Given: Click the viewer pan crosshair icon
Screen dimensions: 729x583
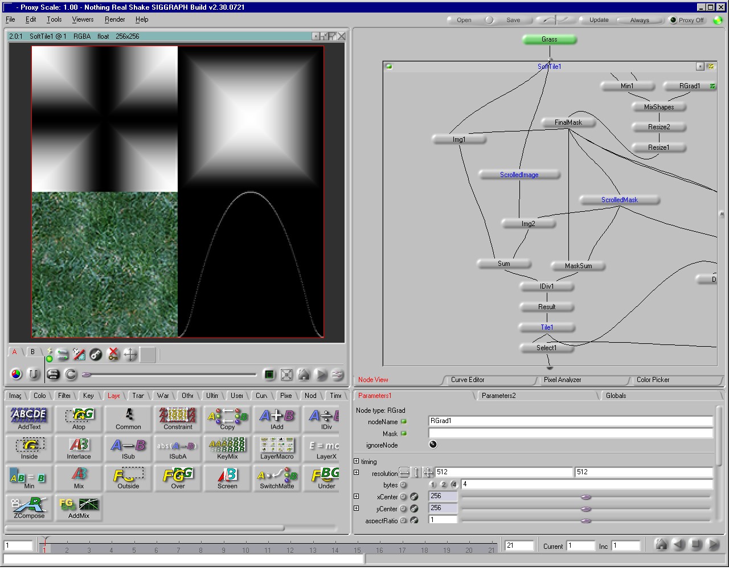Looking at the screenshot, I should coord(130,355).
